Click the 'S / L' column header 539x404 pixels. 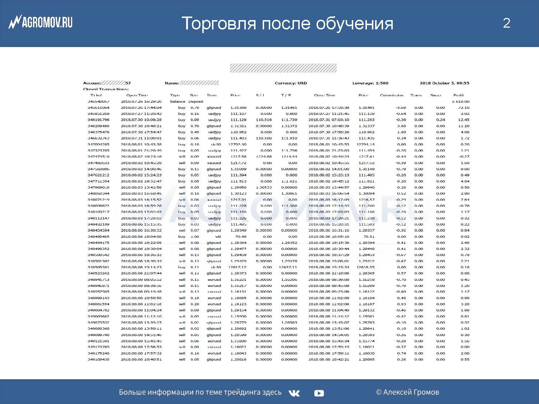260,95
